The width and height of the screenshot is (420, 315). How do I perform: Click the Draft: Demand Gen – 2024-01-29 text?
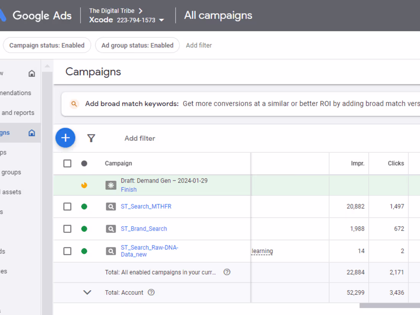(164, 181)
